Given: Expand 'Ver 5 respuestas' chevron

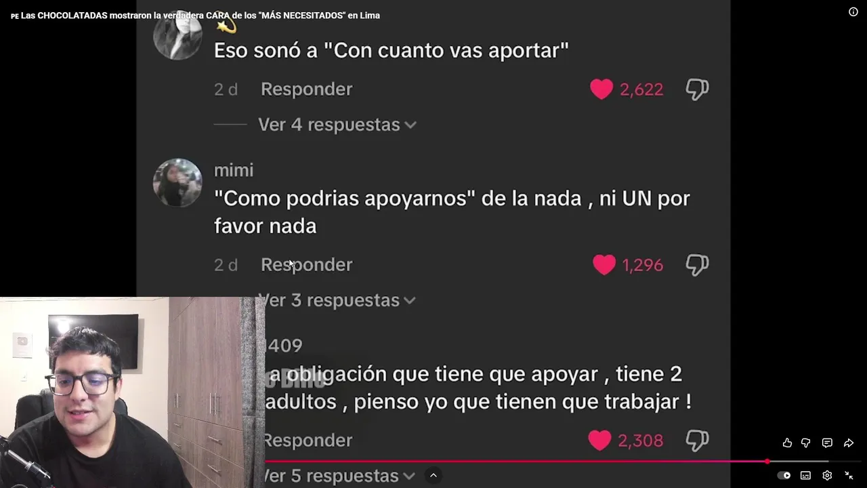Looking at the screenshot, I should click(x=408, y=476).
